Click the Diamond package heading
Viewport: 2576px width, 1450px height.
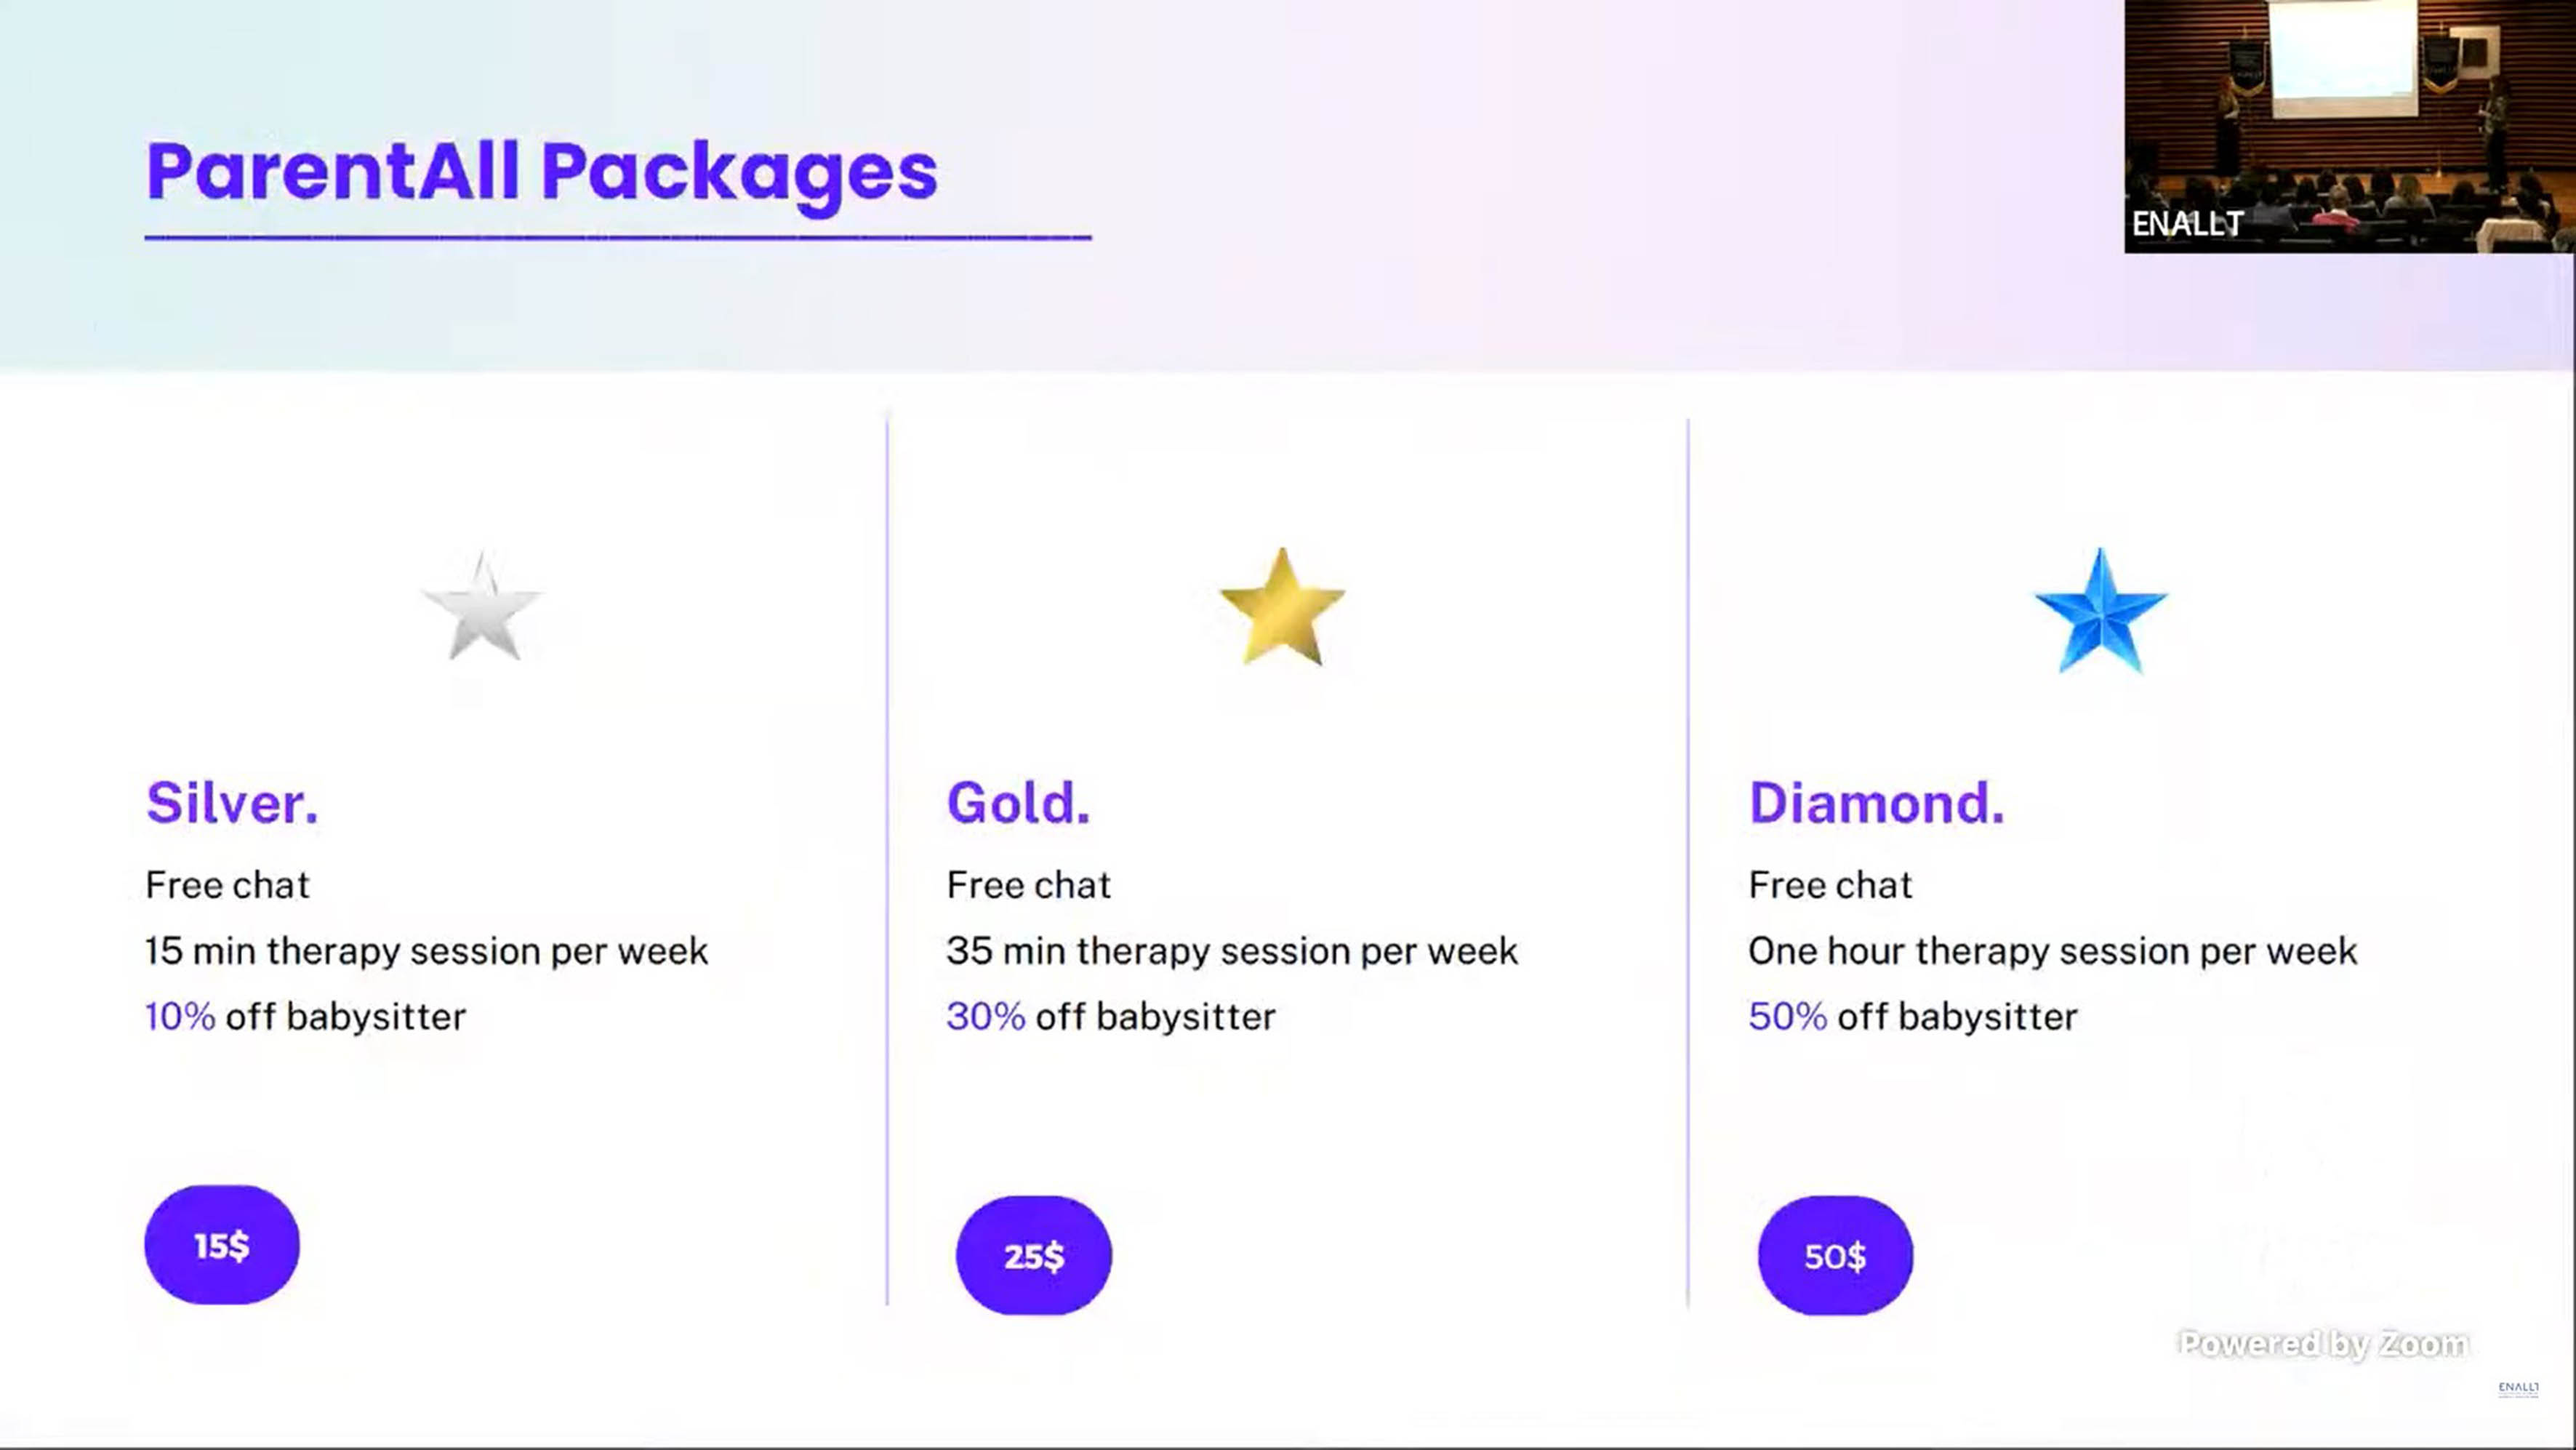pos(1877,802)
